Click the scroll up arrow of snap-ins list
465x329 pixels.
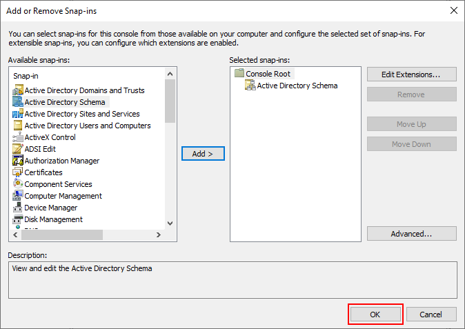(x=170, y=74)
